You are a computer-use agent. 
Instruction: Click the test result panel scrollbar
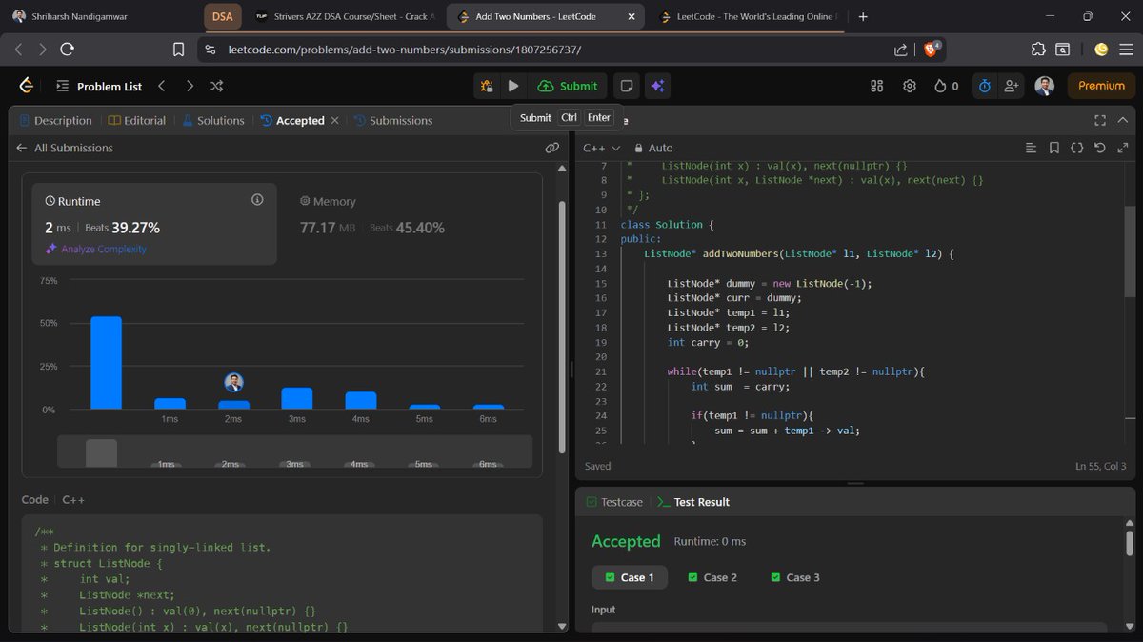[x=1130, y=545]
